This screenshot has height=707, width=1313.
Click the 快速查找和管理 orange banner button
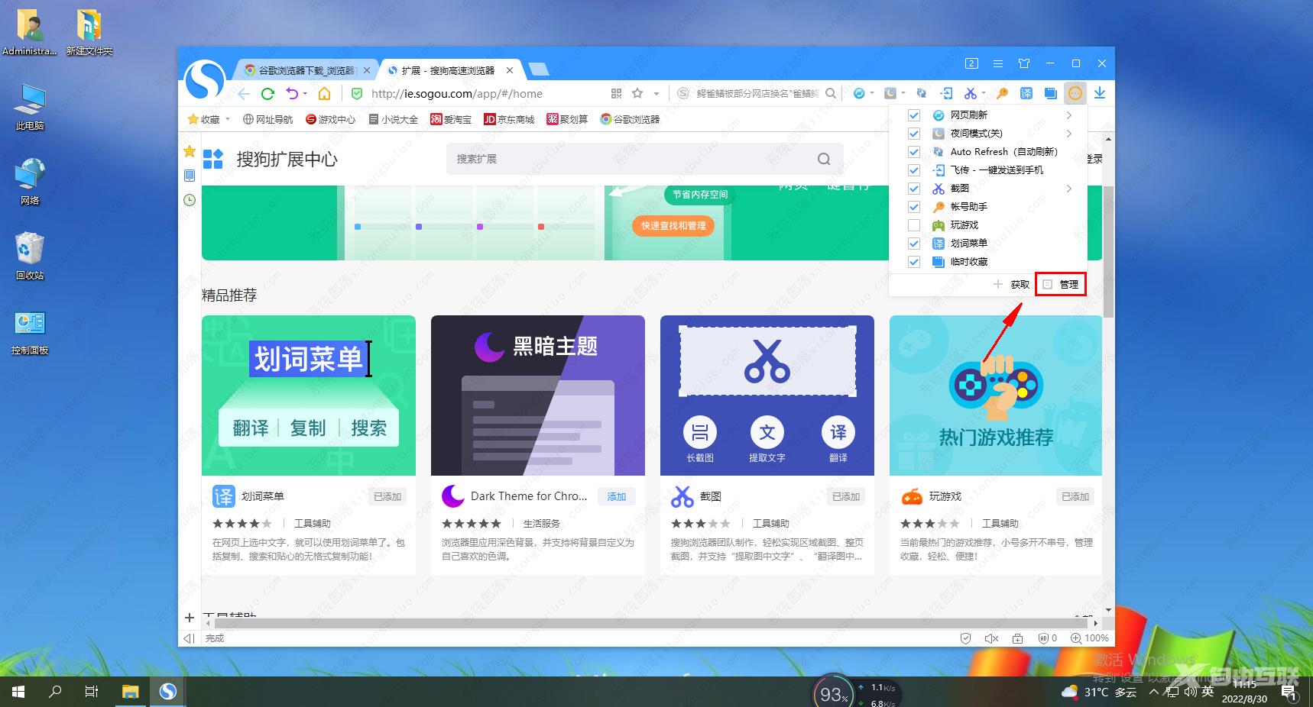coord(673,225)
